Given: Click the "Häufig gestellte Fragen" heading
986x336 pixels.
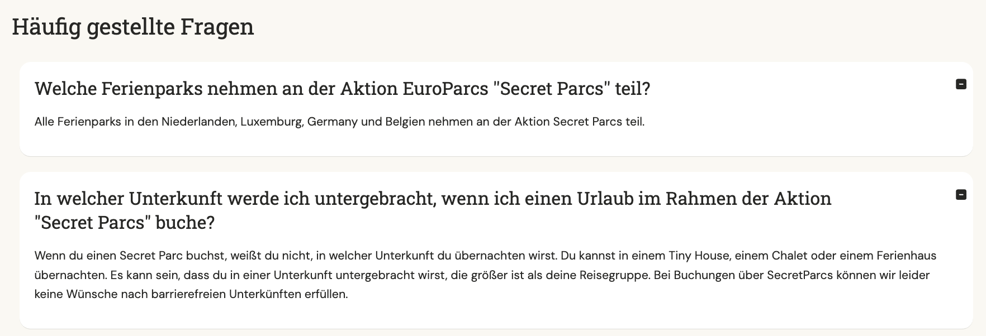Looking at the screenshot, I should pyautogui.click(x=133, y=27).
